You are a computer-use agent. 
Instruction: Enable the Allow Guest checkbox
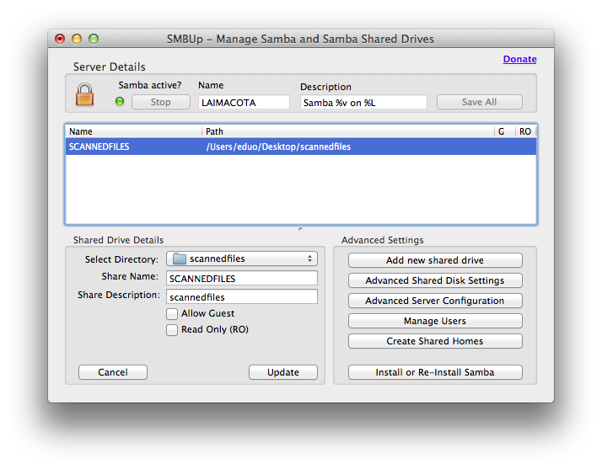(172, 314)
